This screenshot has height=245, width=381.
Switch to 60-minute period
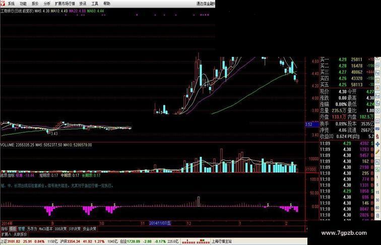point(377,208)
